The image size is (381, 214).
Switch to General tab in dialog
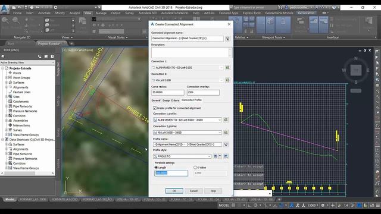click(156, 100)
